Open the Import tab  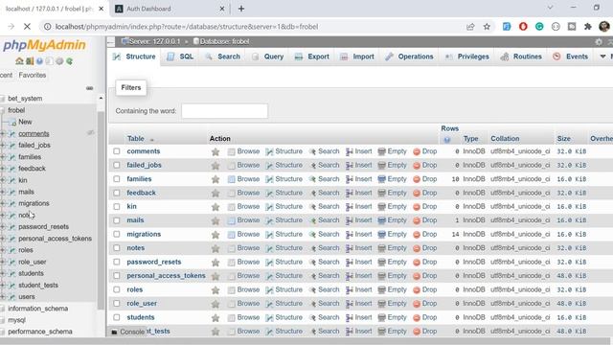pos(357,57)
